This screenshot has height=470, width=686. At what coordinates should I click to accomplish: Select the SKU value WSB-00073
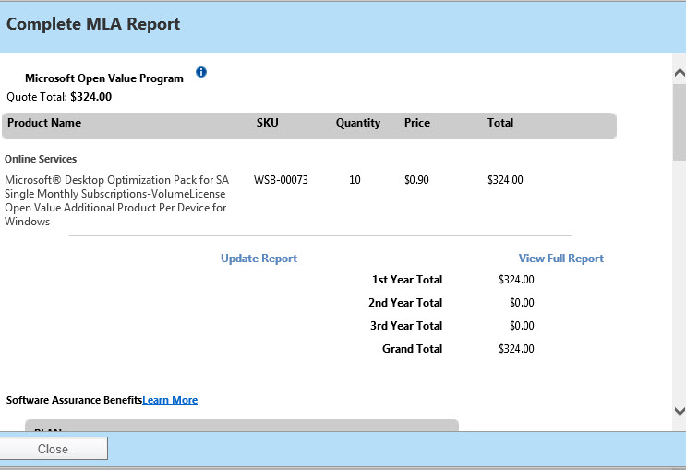click(281, 180)
